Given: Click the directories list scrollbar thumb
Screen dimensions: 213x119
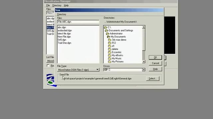Looking at the screenshot, I should 144,40.
